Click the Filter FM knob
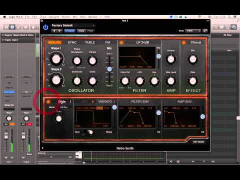Screen dimensions: 240x180 pos(125,81)
